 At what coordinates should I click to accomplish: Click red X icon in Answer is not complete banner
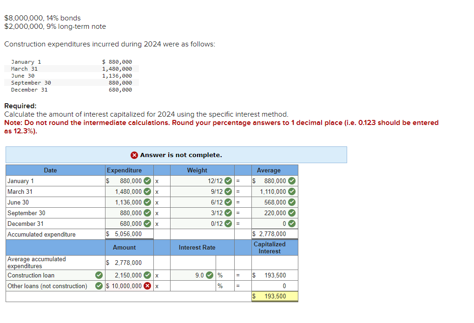pyautogui.click(x=134, y=155)
